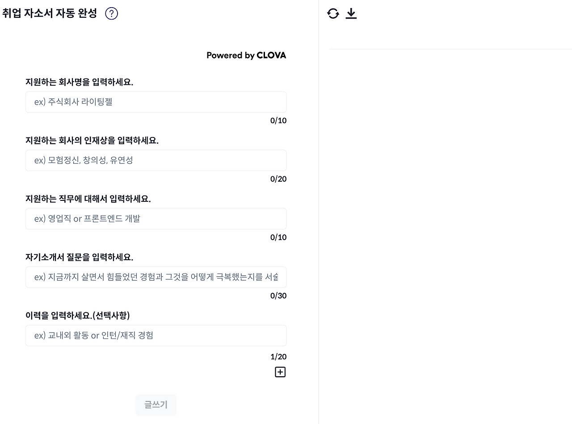Click the optional 이력 input field
Screen dimensions: 572x424
[156, 336]
